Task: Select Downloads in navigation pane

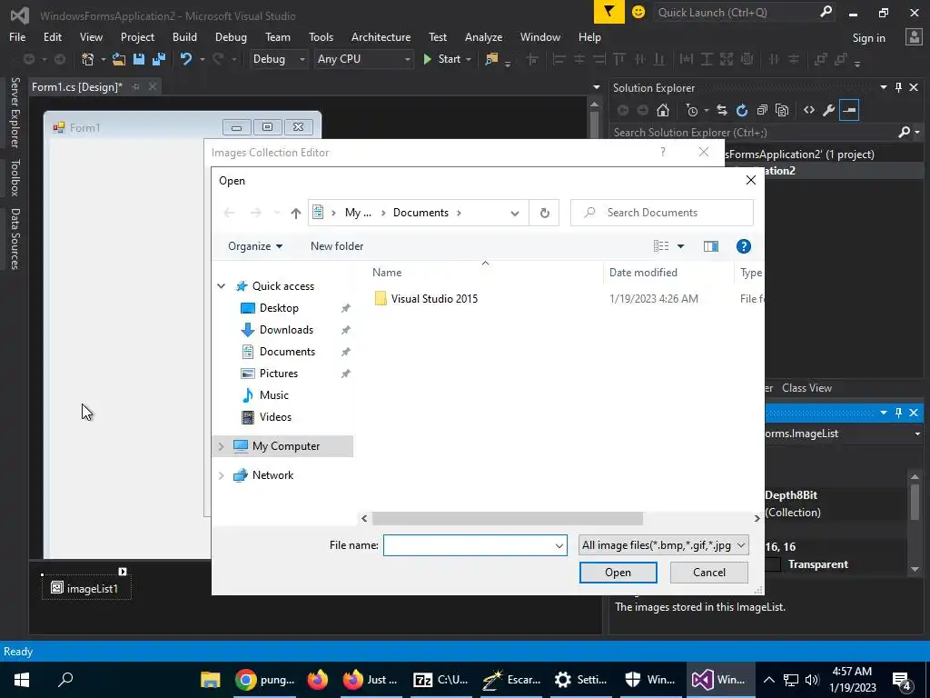Action: 286,330
